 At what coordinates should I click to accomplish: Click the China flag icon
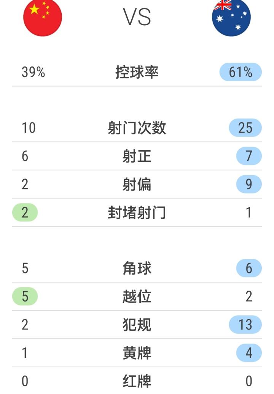tap(43, 17)
